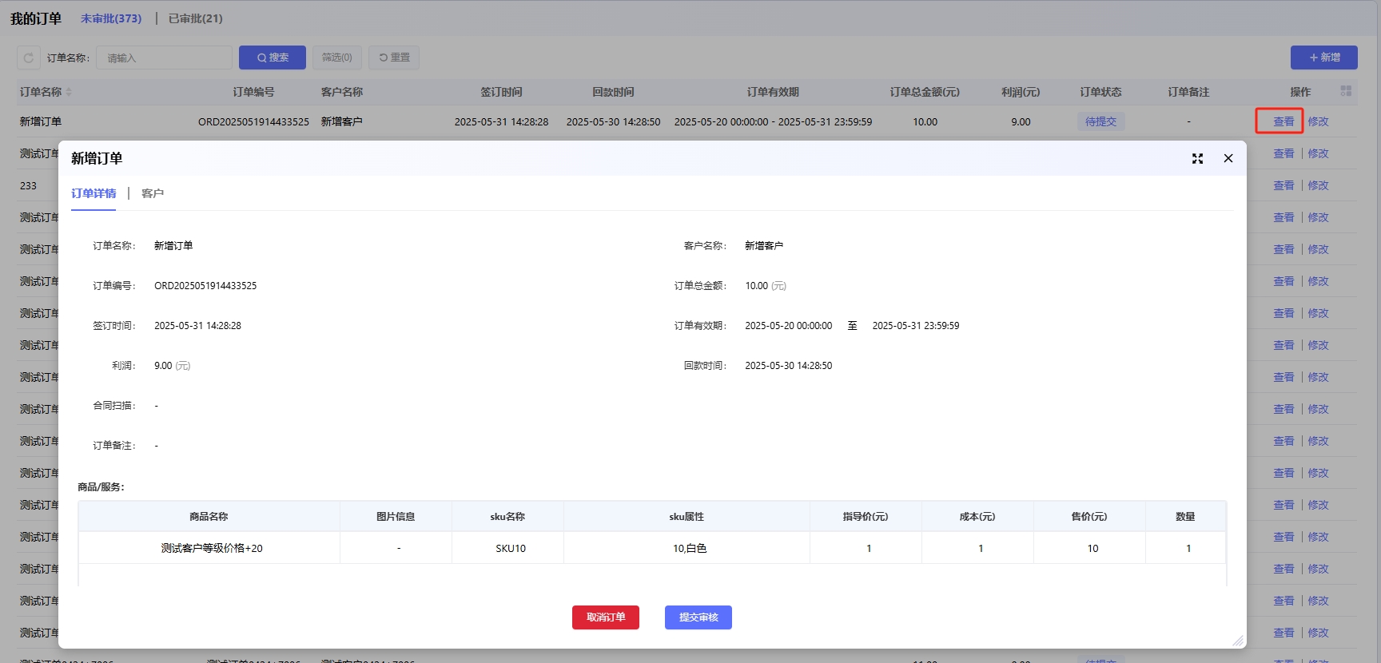Click 查看 link for 新增订单 row
Image resolution: width=1381 pixels, height=663 pixels.
coord(1283,121)
